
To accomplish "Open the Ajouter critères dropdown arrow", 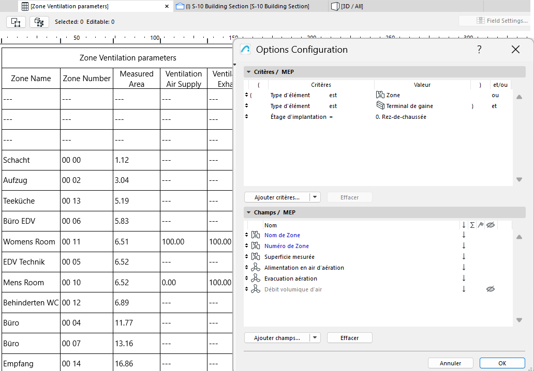I will (x=315, y=197).
